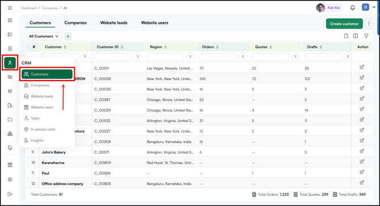The height and width of the screenshot is (206, 380).
Task: Open the three-dot menu beside Create customer
Action: tap(369, 24)
